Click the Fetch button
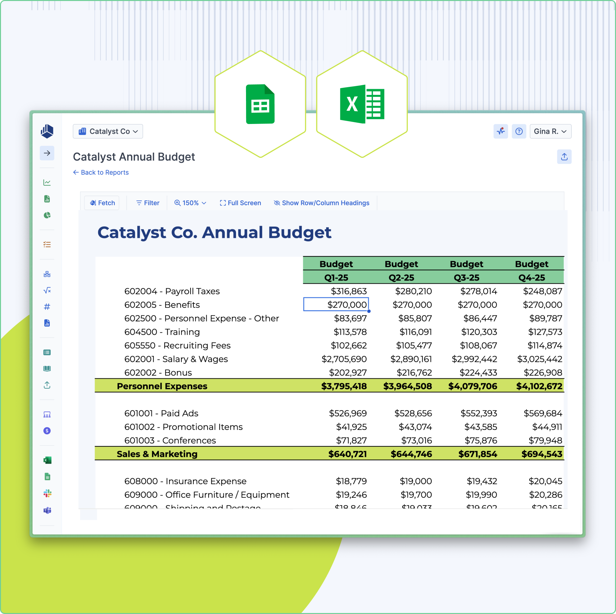This screenshot has height=614, width=616. point(102,203)
